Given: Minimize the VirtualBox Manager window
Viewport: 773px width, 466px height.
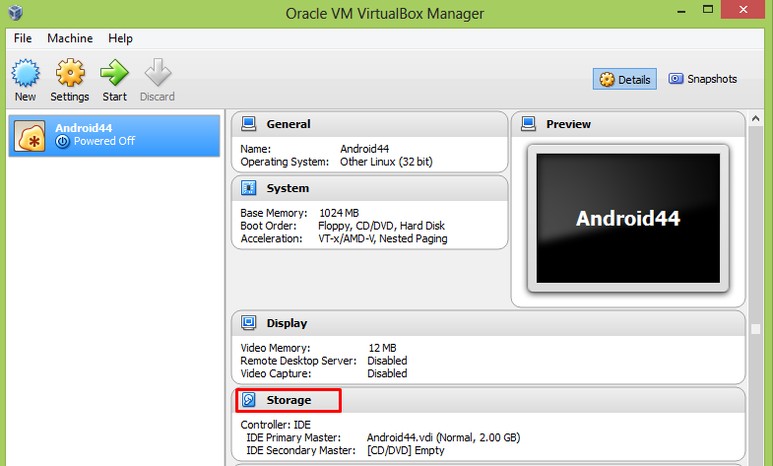Looking at the screenshot, I should click(x=681, y=11).
